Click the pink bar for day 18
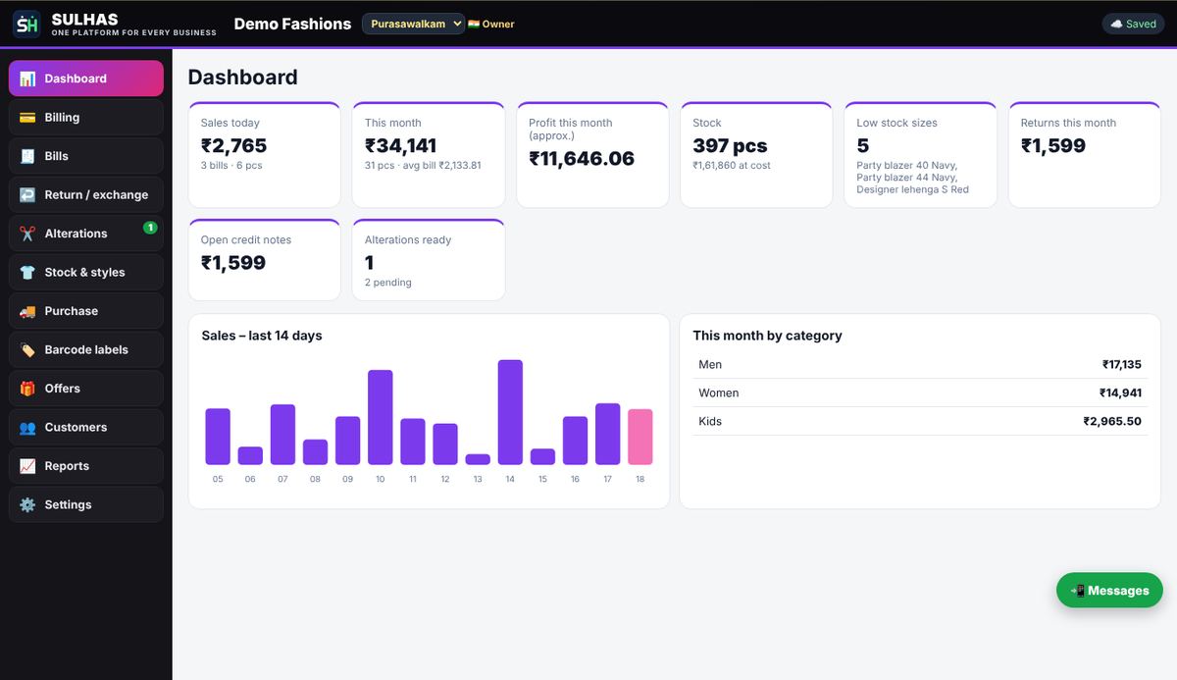1177x680 pixels. [x=640, y=437]
